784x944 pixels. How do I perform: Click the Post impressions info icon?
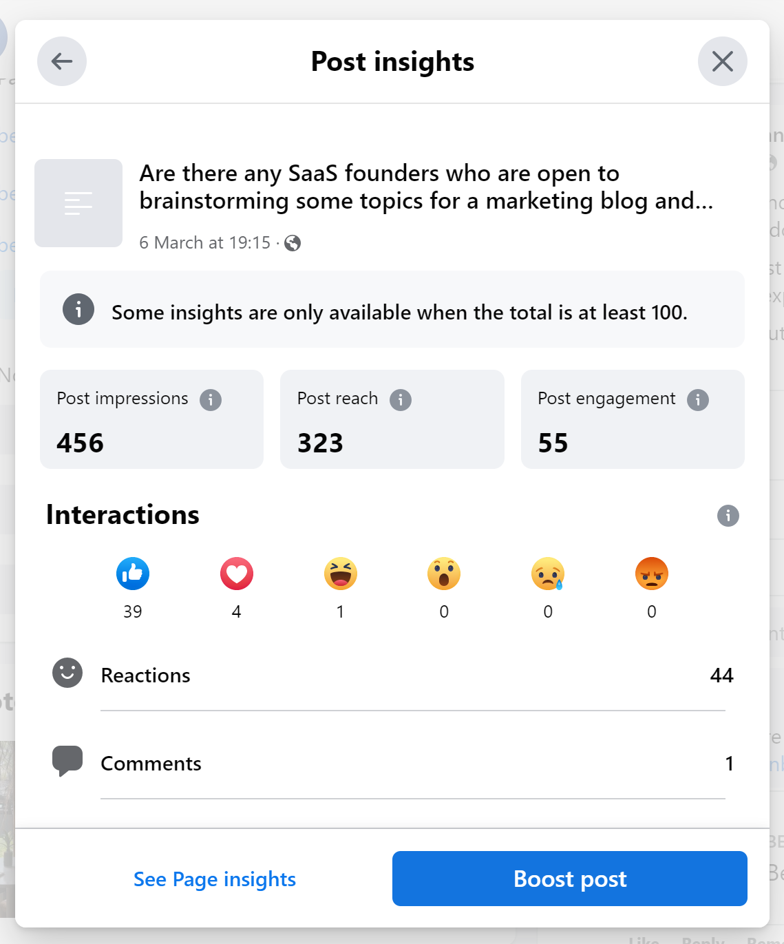211,399
